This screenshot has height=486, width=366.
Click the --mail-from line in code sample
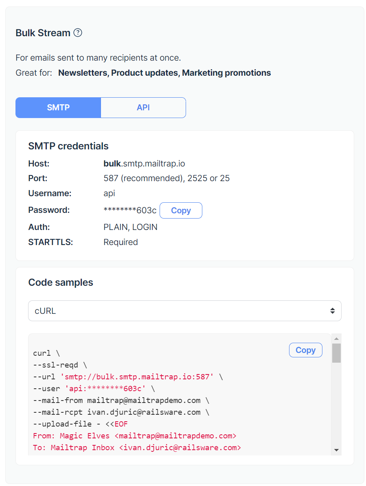[121, 401]
